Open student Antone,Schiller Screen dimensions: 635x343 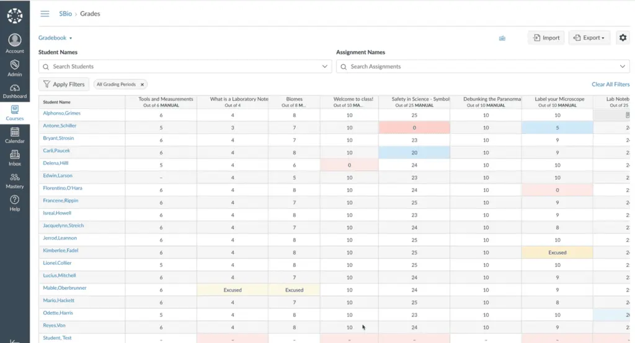click(60, 126)
